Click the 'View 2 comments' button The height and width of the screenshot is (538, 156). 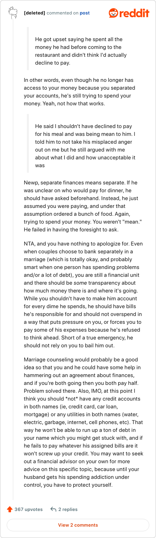point(78,525)
